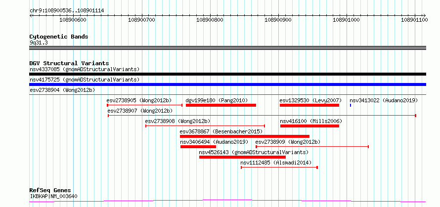This screenshot has width=440, height=207.
Task: Click the blue nsv4175725 variant bar
Action: (227, 84)
